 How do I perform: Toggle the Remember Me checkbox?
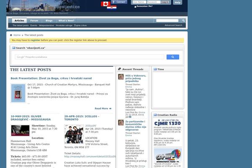click(x=135, y=7)
